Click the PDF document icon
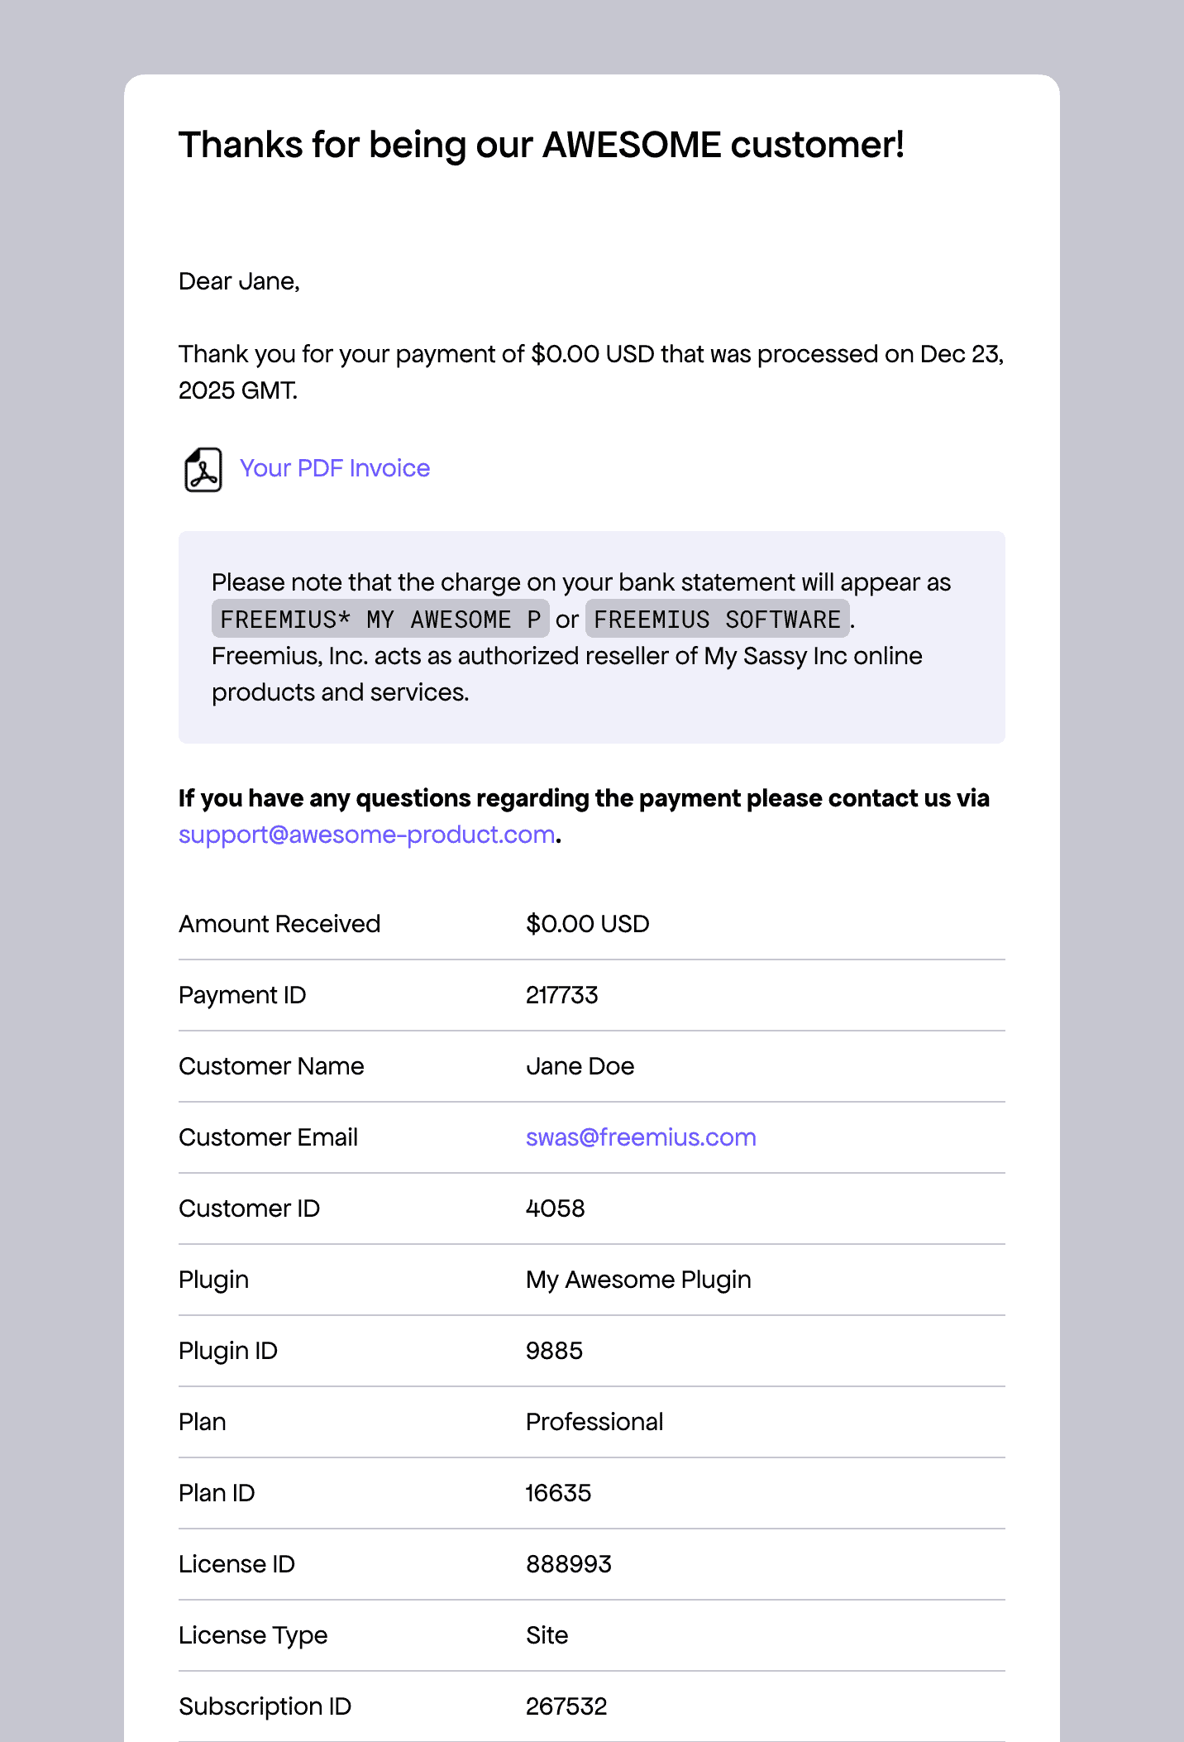This screenshot has height=1742, width=1184. (203, 470)
